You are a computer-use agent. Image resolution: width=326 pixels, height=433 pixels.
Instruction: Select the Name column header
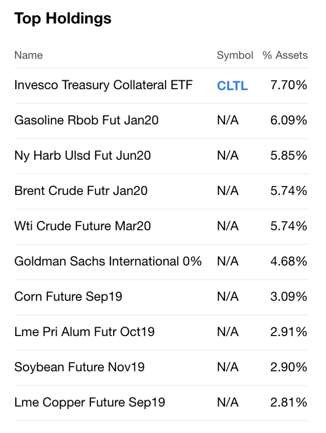[29, 55]
